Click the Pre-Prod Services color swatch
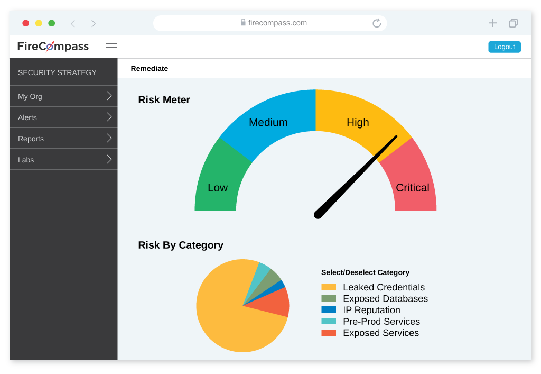Screen dimensions: 541x374 [x=328, y=322]
